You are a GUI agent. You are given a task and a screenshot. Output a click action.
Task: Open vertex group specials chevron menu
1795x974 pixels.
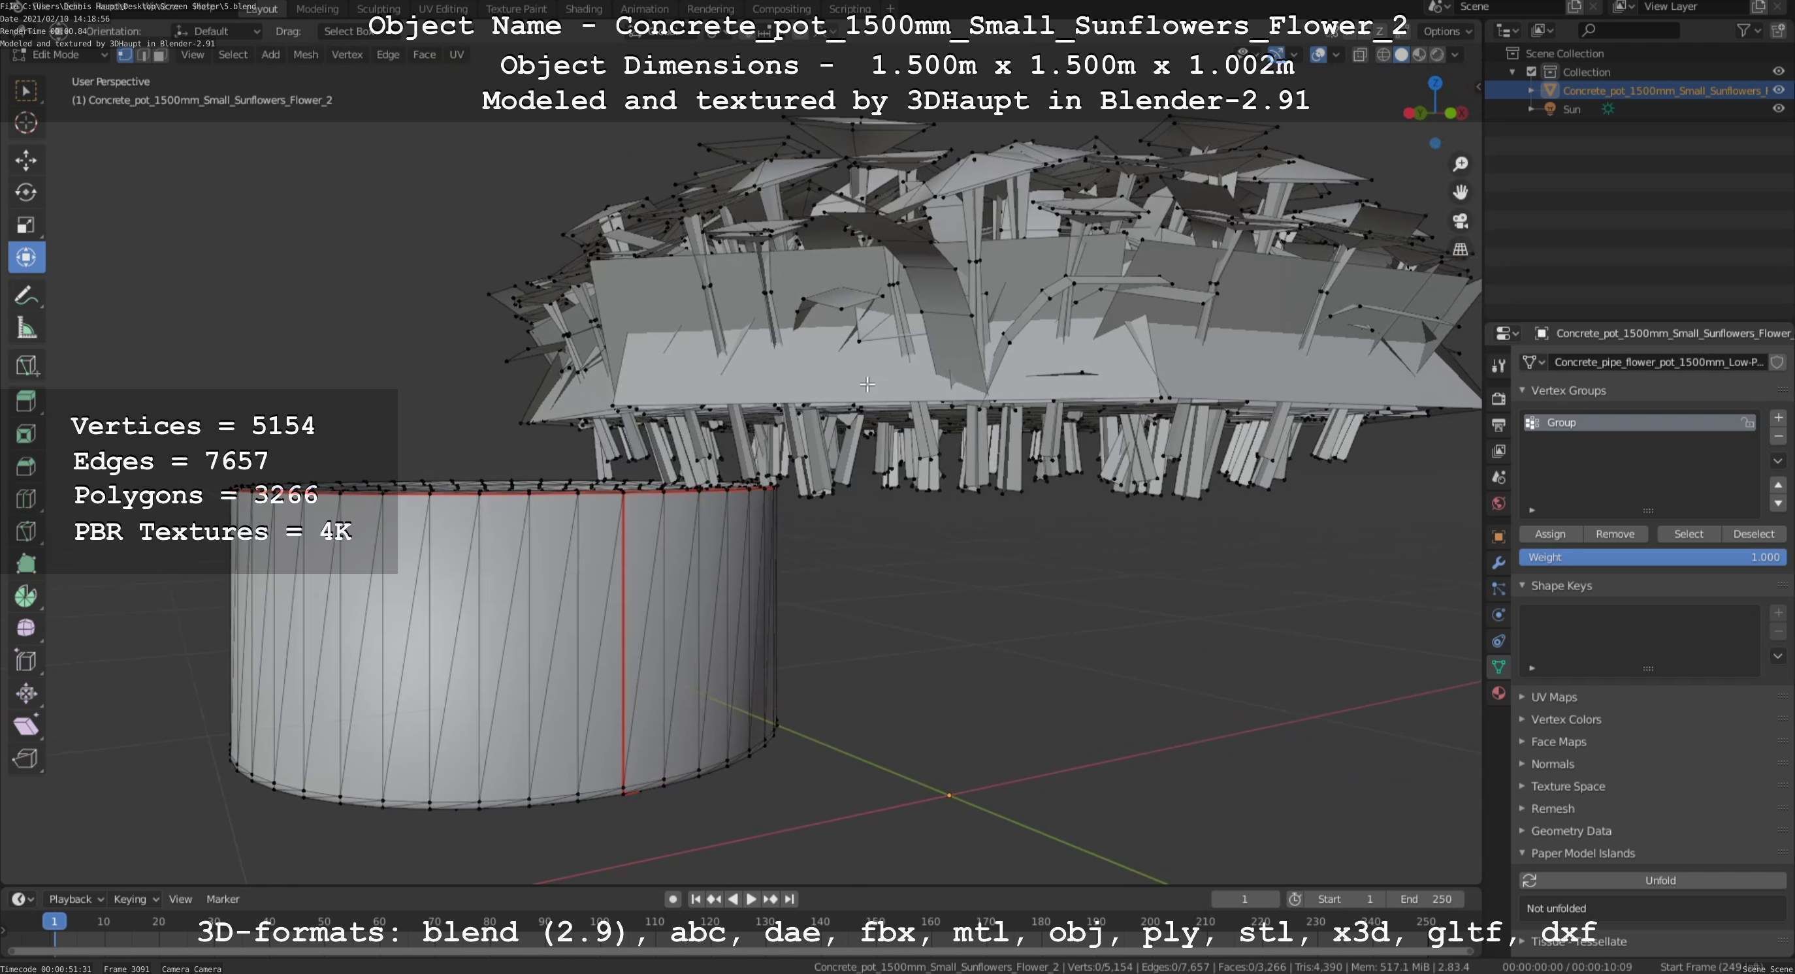point(1777,461)
